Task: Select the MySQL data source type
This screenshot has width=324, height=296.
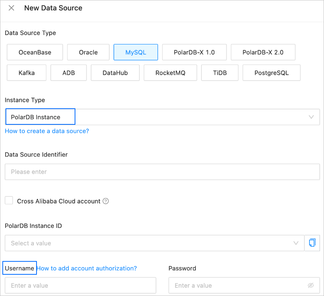Action: click(136, 52)
